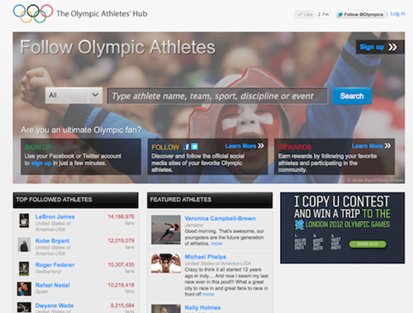Click the blue Search button
This screenshot has height=313, width=413.
coord(352,96)
